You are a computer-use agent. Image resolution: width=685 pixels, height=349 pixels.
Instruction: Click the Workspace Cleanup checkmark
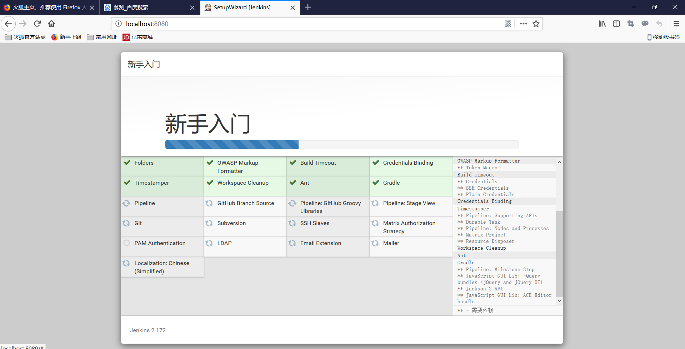pos(210,183)
